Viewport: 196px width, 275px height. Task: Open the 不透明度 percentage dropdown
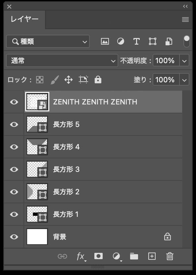click(184, 60)
